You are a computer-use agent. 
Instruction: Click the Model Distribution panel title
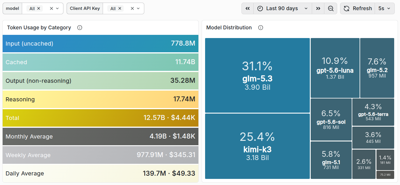[229, 28]
